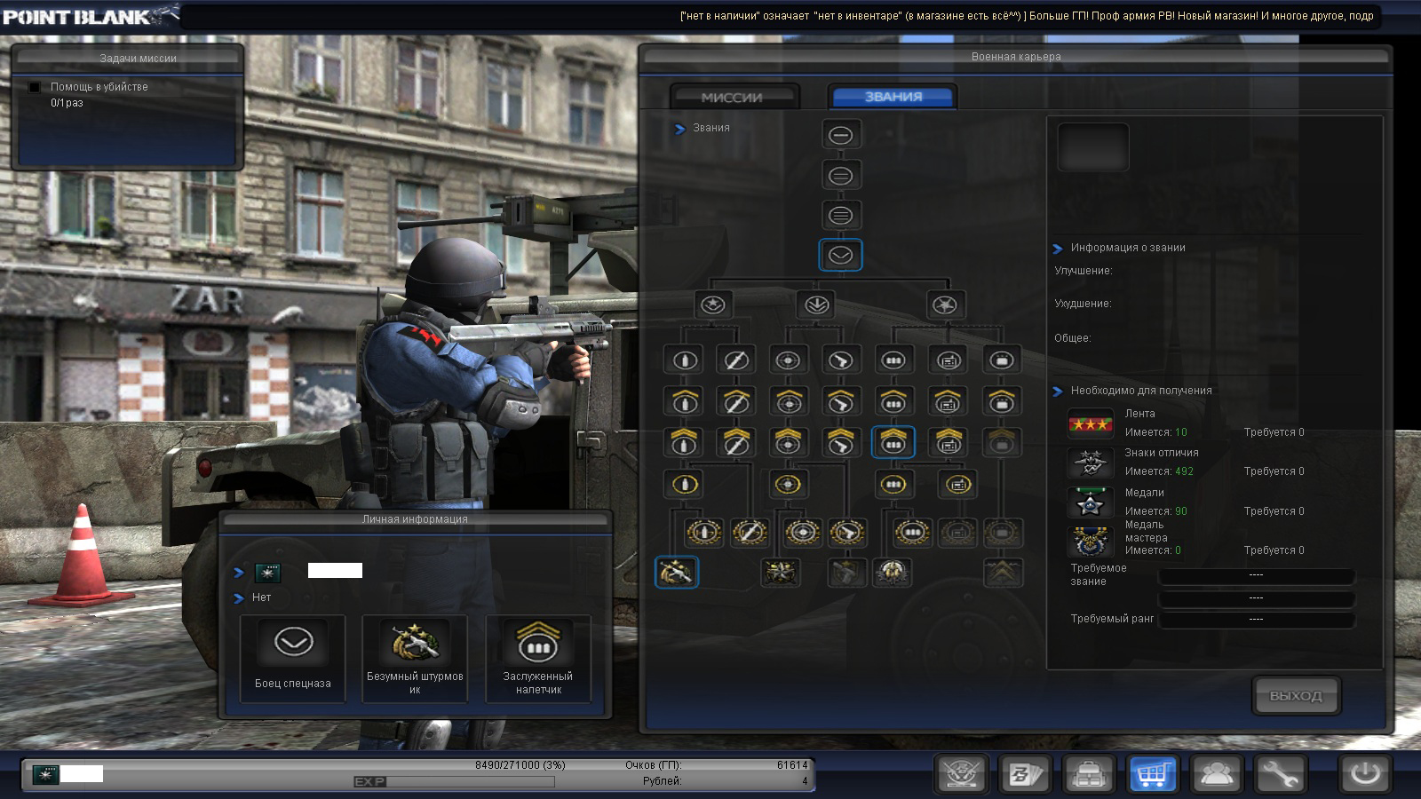Open the community people icon
The width and height of the screenshot is (1421, 799).
[1216, 774]
